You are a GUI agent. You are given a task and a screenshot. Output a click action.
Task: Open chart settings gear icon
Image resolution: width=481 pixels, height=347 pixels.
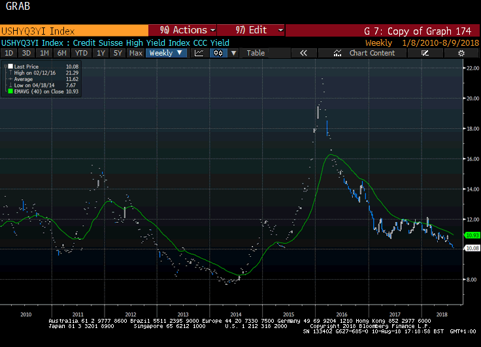(x=461, y=53)
